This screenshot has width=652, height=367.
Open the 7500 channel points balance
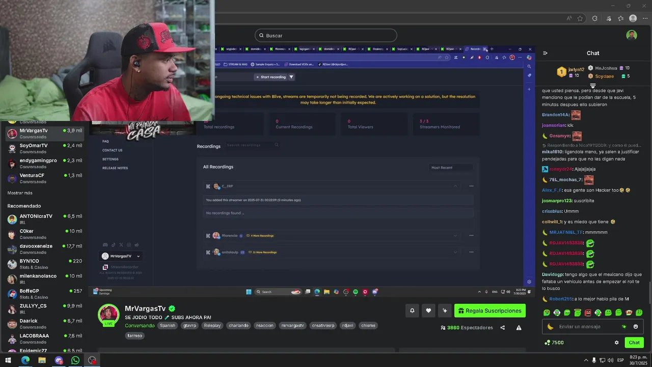tap(554, 343)
